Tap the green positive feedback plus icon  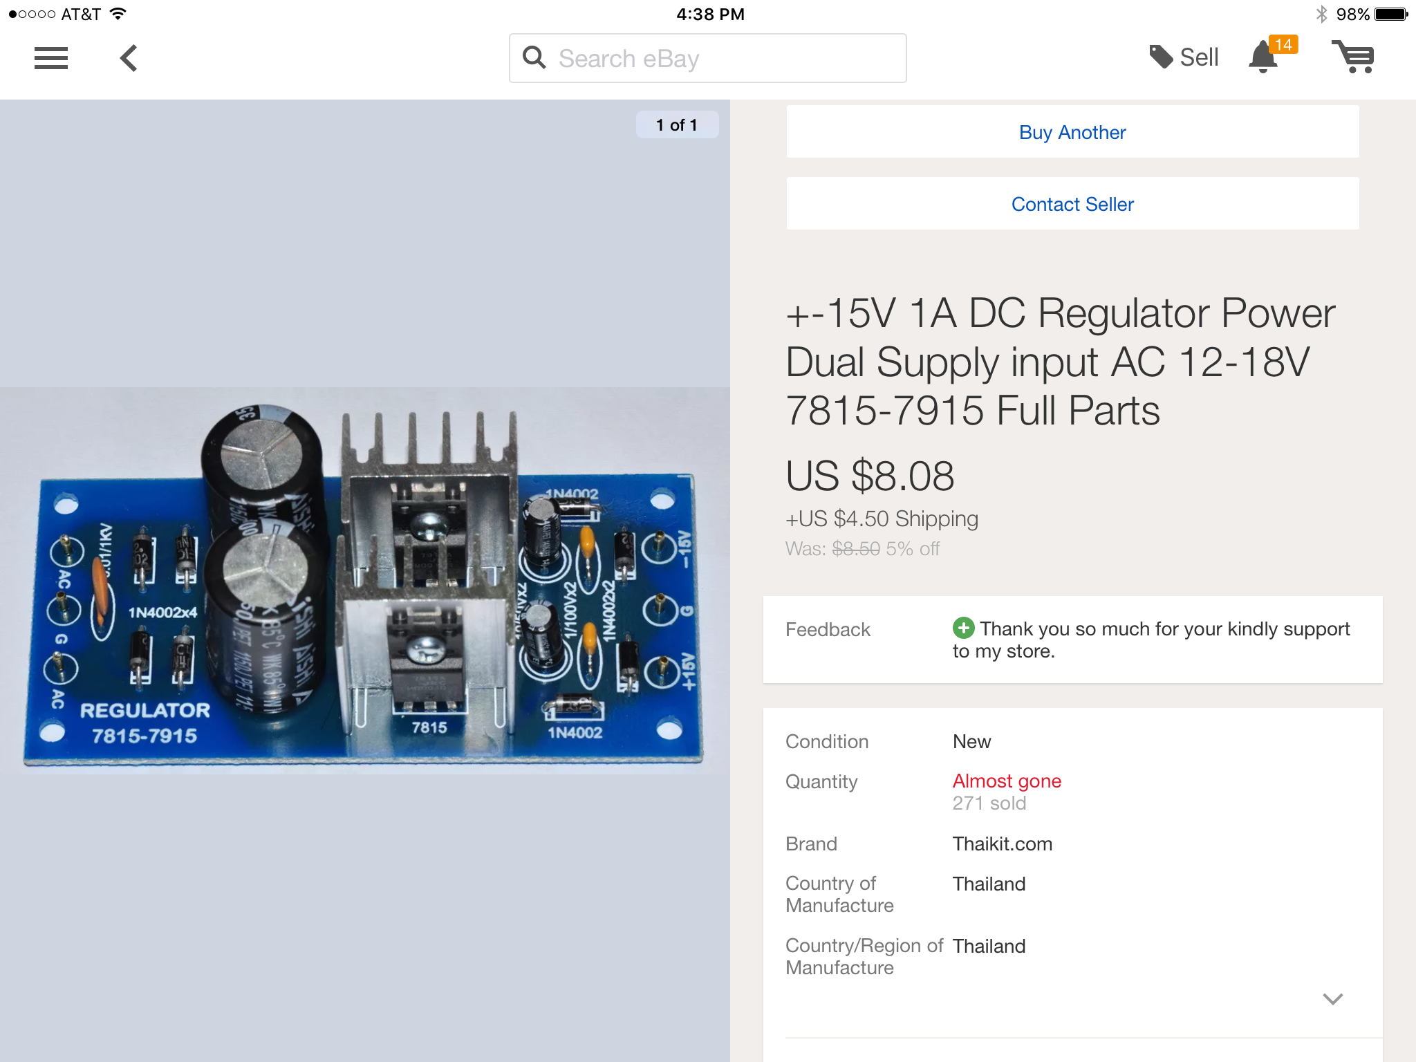click(963, 628)
